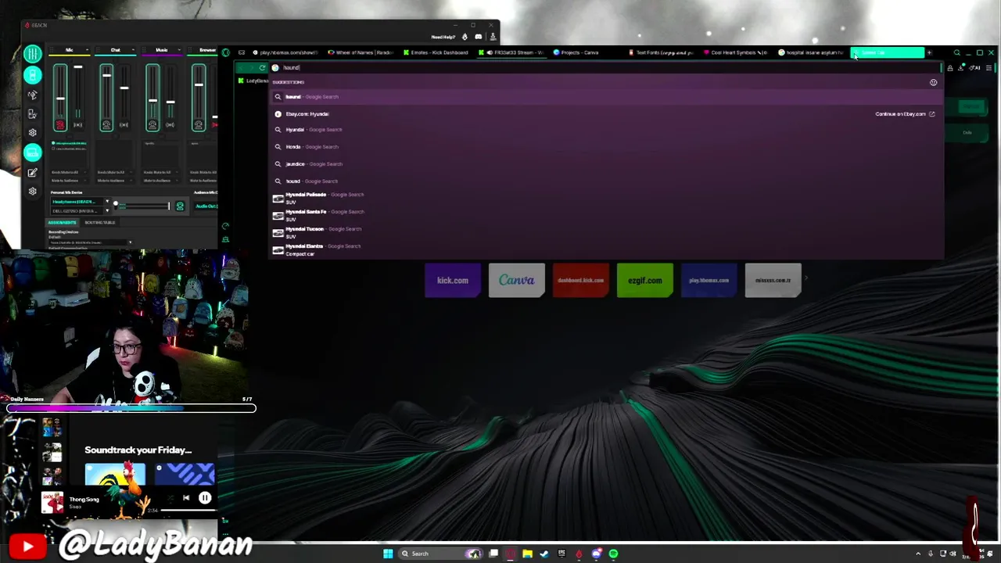
Task: Open Steam from the Windows taskbar
Action: point(544,554)
